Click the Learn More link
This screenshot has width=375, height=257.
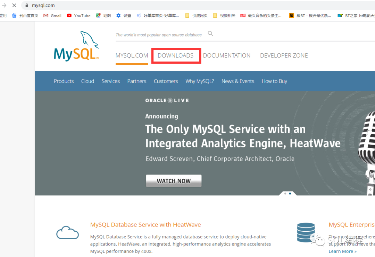coord(342,251)
